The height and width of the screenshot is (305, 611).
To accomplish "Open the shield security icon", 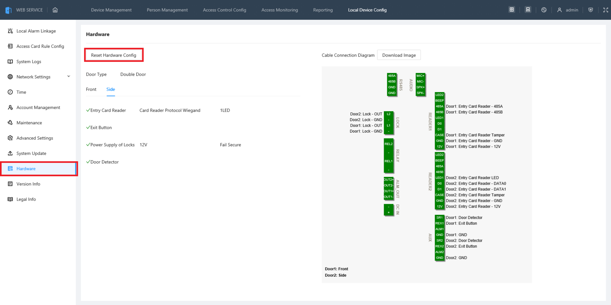I will [590, 10].
